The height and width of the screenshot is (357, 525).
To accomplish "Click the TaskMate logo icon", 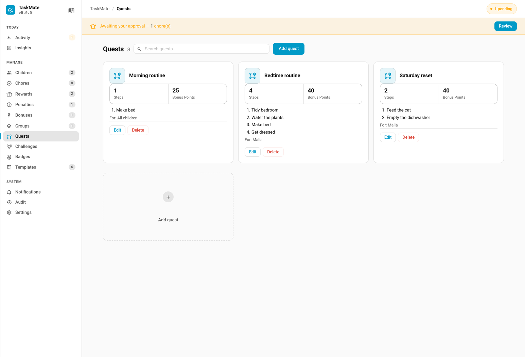I will (11, 10).
